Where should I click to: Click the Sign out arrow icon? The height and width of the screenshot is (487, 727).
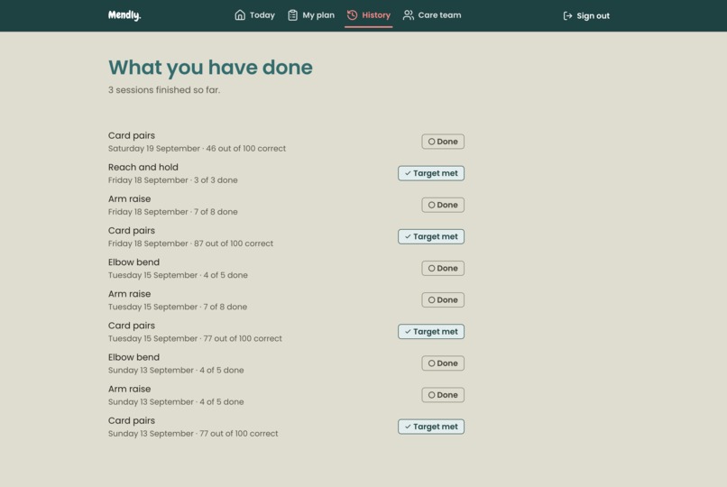[x=567, y=15]
